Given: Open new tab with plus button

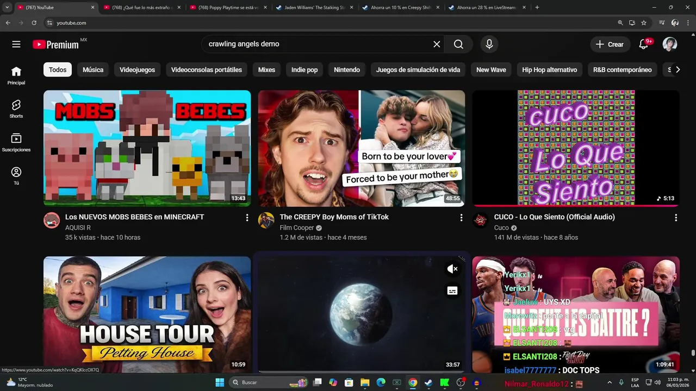Looking at the screenshot, I should pos(537,8).
